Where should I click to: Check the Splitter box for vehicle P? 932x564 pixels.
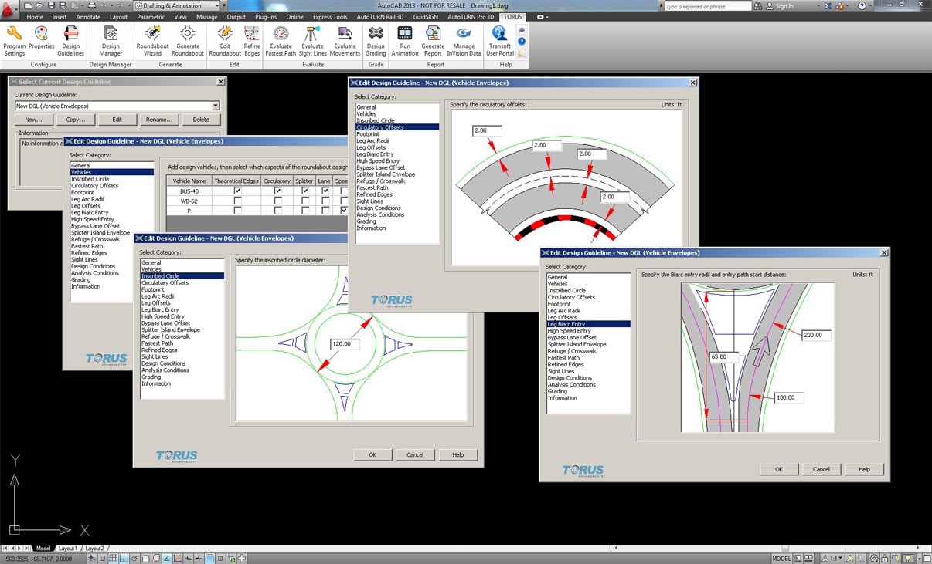[x=305, y=211]
